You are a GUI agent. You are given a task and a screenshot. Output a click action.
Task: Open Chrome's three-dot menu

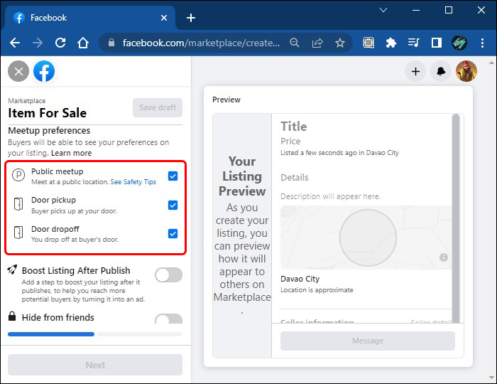(482, 43)
